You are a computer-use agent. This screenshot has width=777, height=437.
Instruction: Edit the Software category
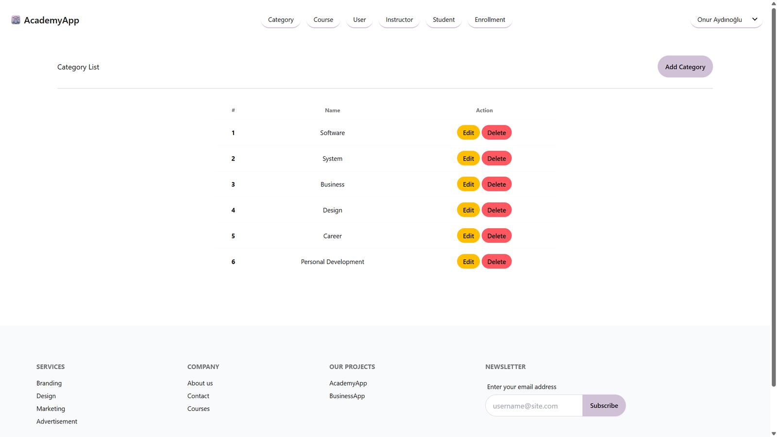tap(468, 133)
